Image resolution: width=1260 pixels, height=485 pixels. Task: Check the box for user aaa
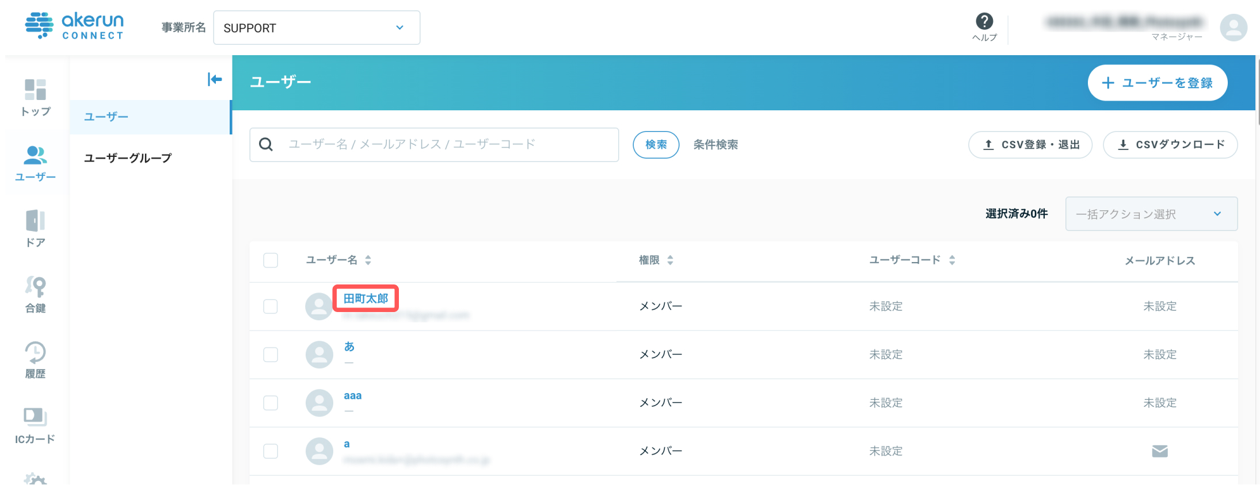click(271, 403)
